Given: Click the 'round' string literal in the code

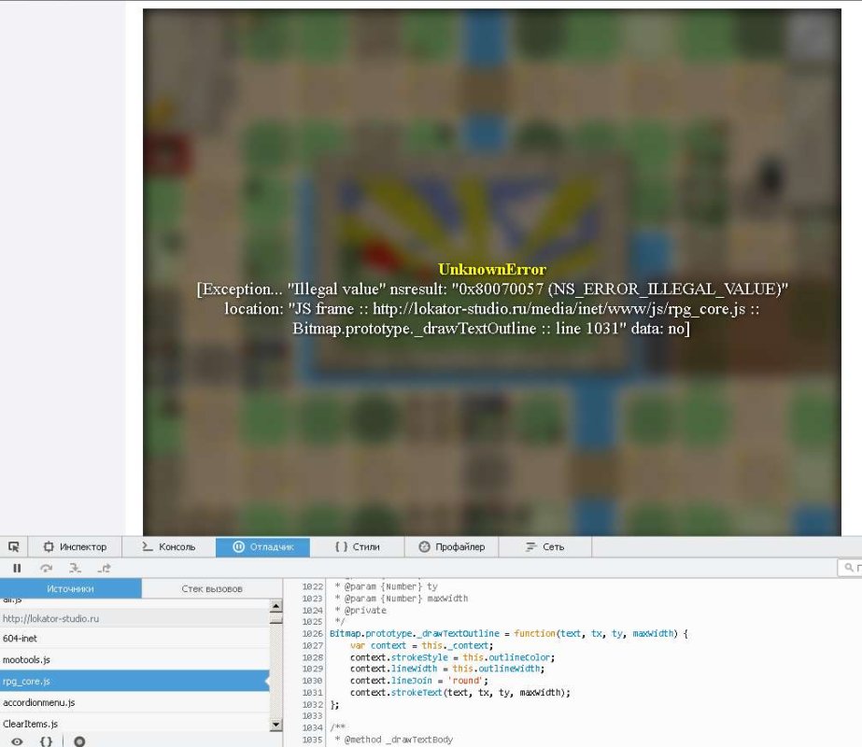Looking at the screenshot, I should click(466, 681).
